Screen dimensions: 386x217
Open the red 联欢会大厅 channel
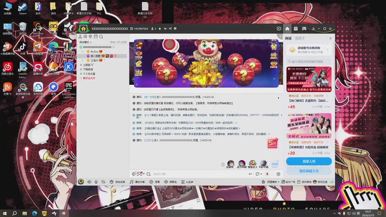pyautogui.click(x=88, y=78)
